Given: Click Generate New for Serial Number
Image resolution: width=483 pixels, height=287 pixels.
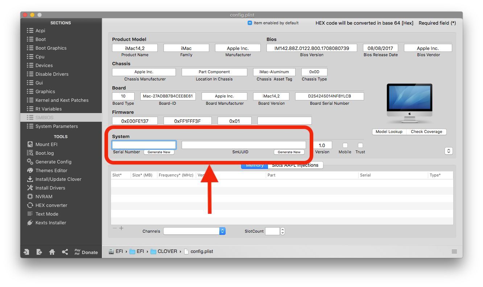Looking at the screenshot, I should 159,152.
